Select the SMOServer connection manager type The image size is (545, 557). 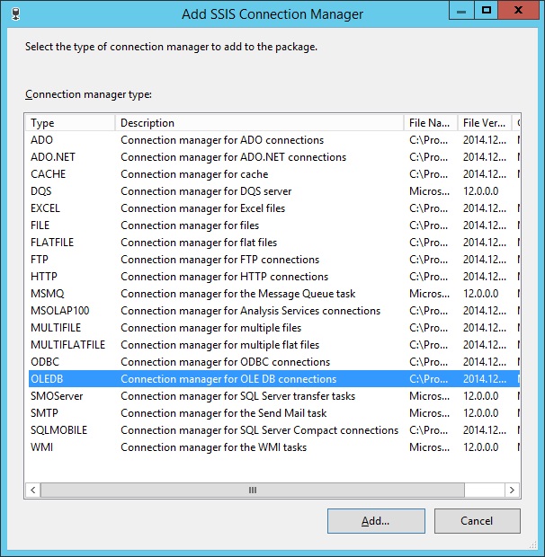tap(273, 395)
